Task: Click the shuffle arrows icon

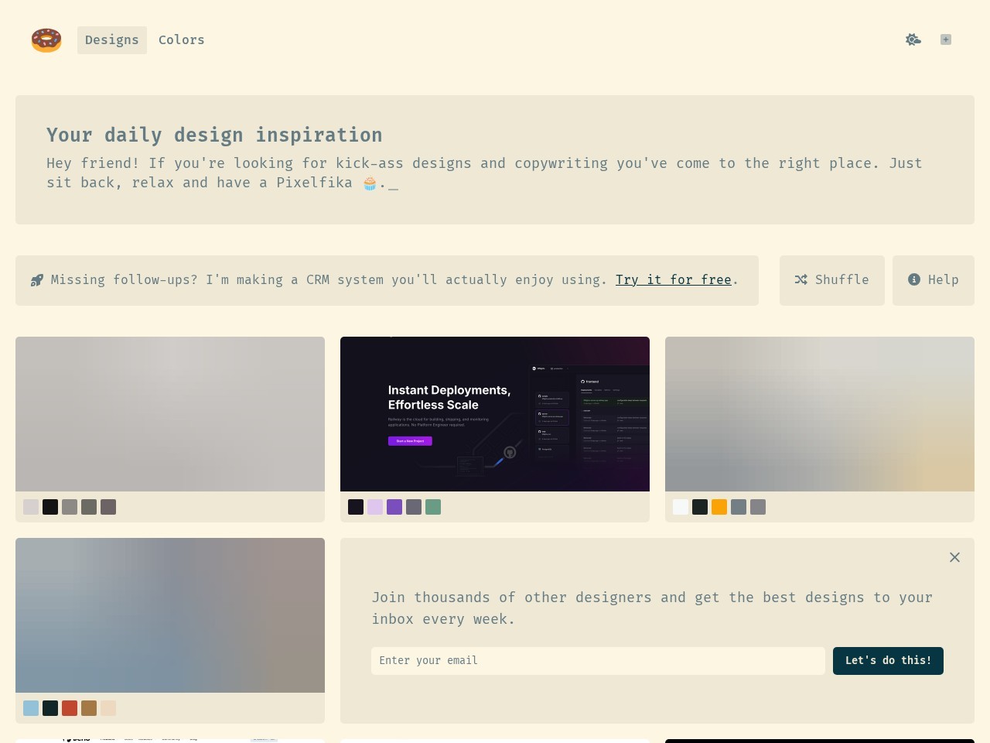Action: 801,279
